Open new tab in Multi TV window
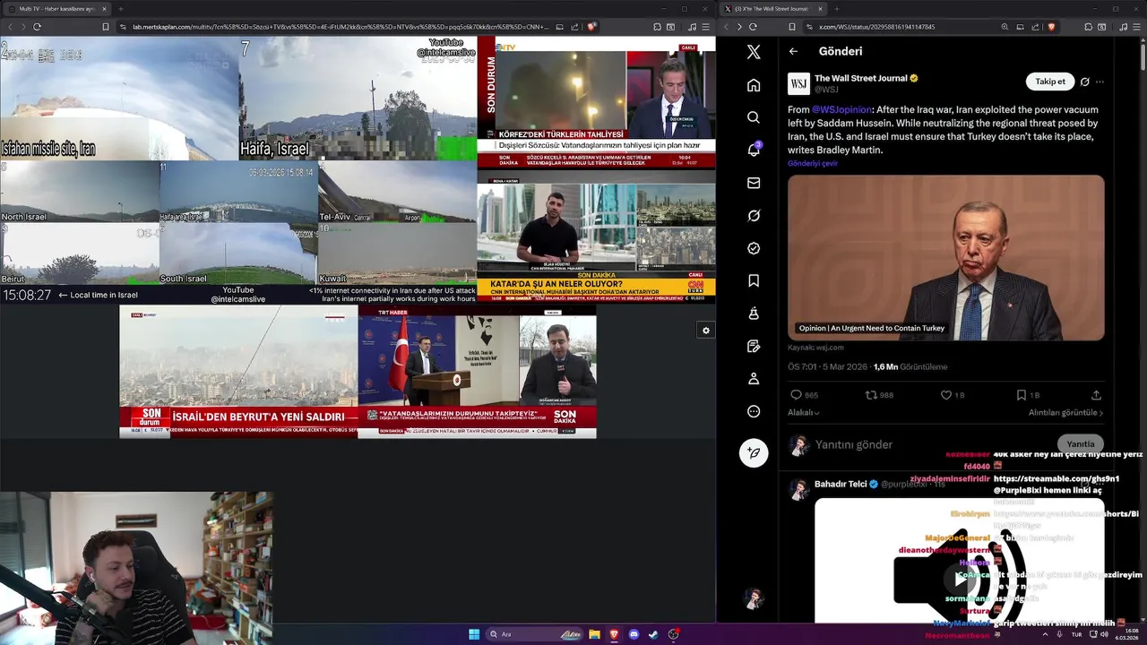 coord(120,9)
